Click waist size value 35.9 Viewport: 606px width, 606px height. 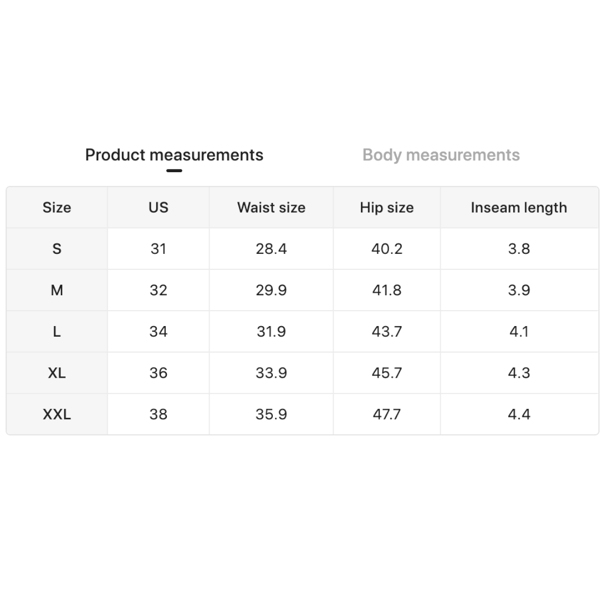pos(271,415)
